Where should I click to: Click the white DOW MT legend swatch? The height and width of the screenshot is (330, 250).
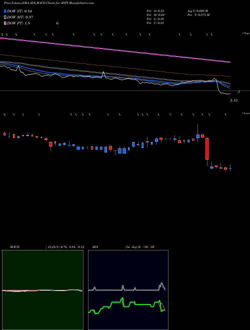coord(5,17)
